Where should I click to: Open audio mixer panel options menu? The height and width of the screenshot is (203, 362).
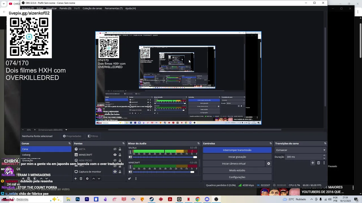[x=136, y=178]
